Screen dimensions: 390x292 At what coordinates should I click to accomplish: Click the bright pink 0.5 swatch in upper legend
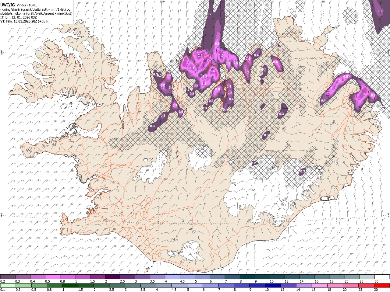(53, 277)
